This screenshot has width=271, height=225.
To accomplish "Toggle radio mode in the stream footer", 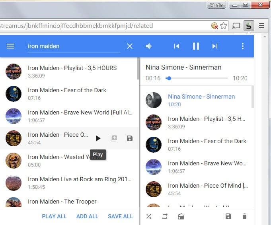I will (181, 216).
